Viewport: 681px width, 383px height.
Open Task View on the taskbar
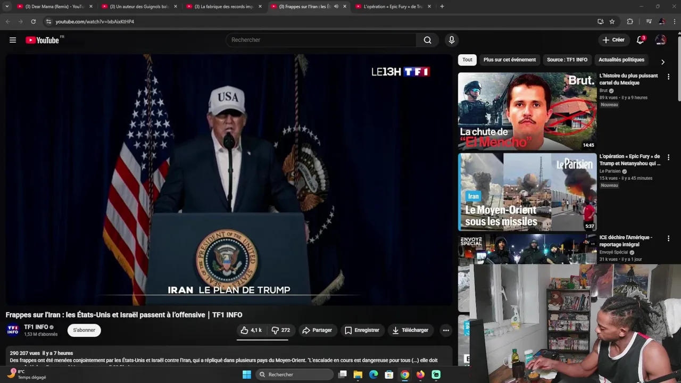[x=343, y=374]
